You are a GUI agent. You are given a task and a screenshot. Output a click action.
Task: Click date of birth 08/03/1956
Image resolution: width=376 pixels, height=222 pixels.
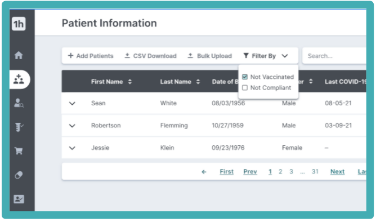tap(228, 103)
